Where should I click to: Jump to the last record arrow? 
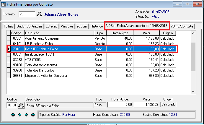click(x=33, y=115)
